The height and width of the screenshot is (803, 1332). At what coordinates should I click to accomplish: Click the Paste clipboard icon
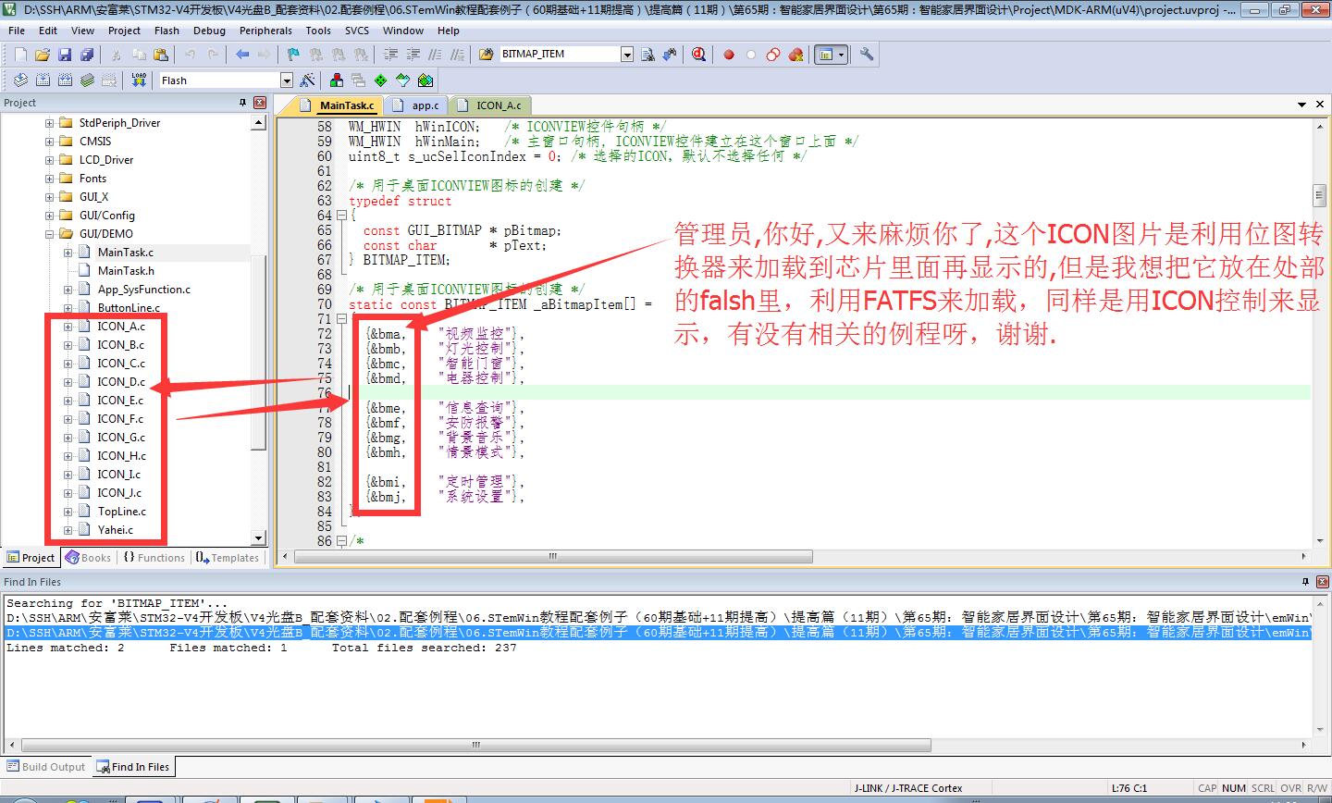point(160,55)
